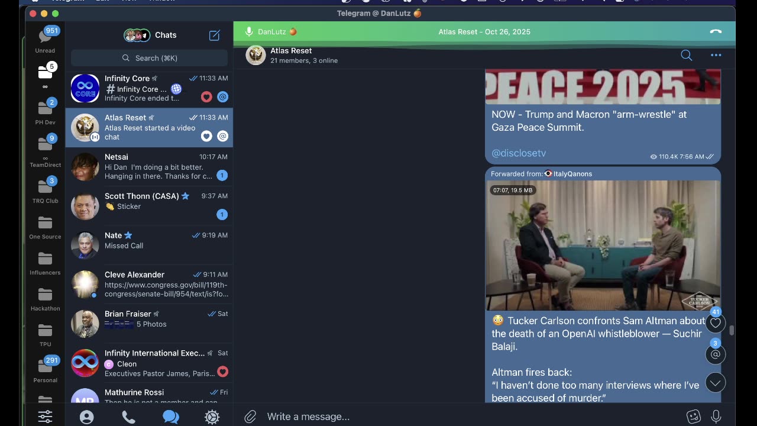The height and width of the screenshot is (426, 757).
Task: Click the Atlas Reset group title header
Action: click(291, 51)
